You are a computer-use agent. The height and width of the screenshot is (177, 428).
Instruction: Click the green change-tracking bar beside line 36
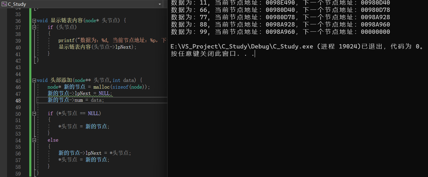tap(30, 20)
